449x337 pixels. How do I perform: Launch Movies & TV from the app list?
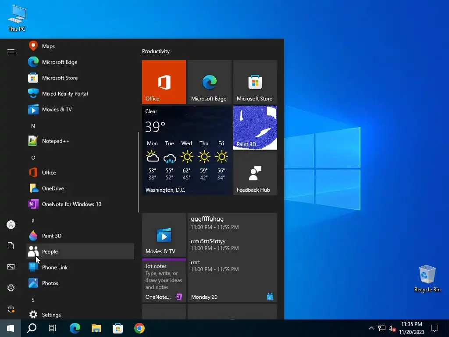click(80, 109)
